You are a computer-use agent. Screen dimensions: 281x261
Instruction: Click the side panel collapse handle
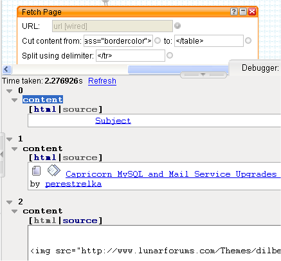pos(2,155)
